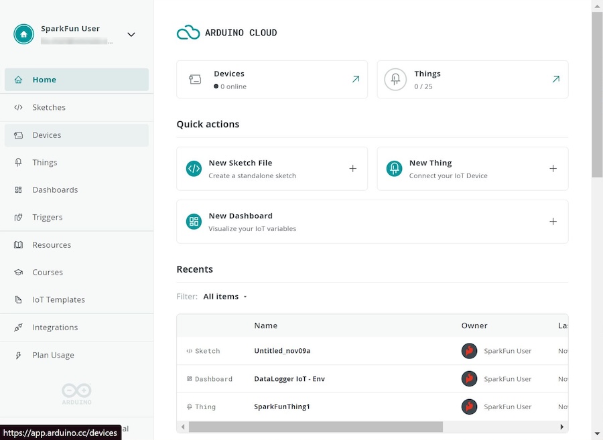Click the New Dashboard grid icon
Image resolution: width=603 pixels, height=440 pixels.
(x=194, y=222)
